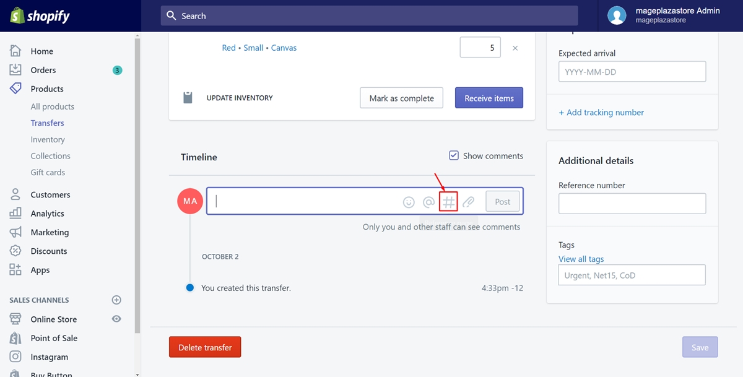The height and width of the screenshot is (377, 743).
Task: Click View all tags link
Action: pyautogui.click(x=581, y=259)
